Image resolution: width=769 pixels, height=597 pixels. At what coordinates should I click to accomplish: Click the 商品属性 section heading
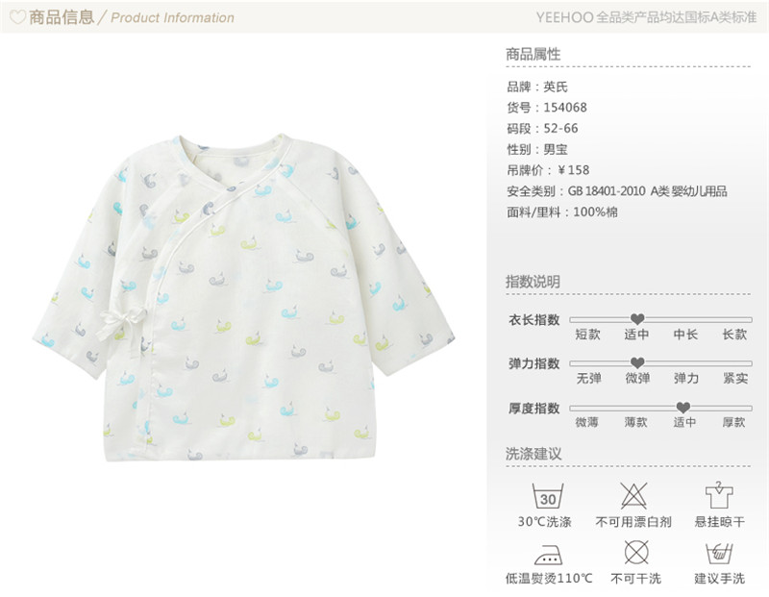[x=533, y=54]
